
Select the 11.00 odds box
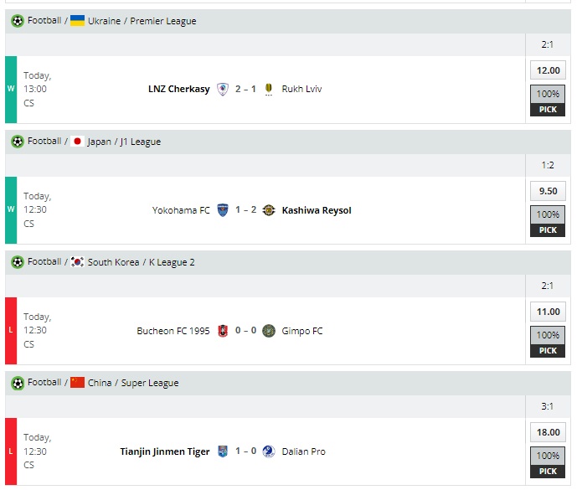coord(548,312)
